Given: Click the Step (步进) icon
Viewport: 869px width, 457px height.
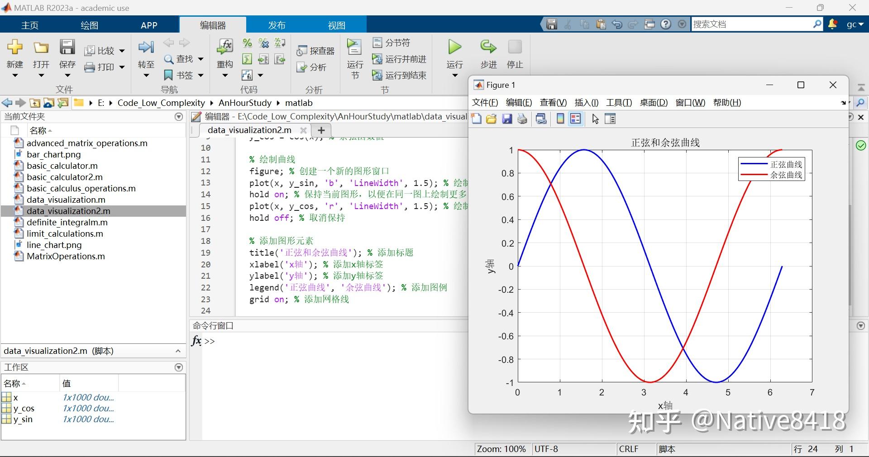Looking at the screenshot, I should [488, 47].
